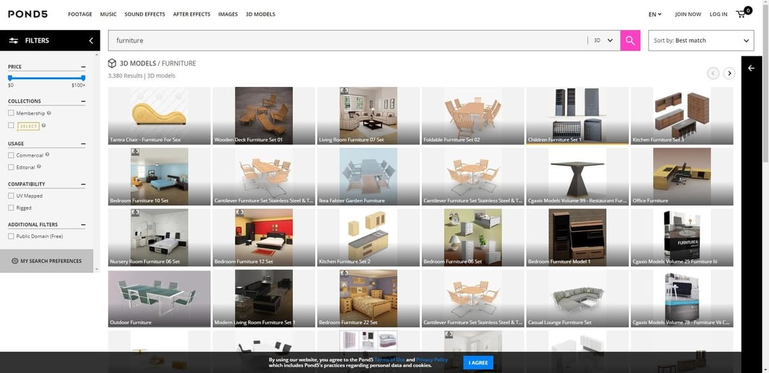Collapse the Collections filter section
769x373 pixels.
83,101
